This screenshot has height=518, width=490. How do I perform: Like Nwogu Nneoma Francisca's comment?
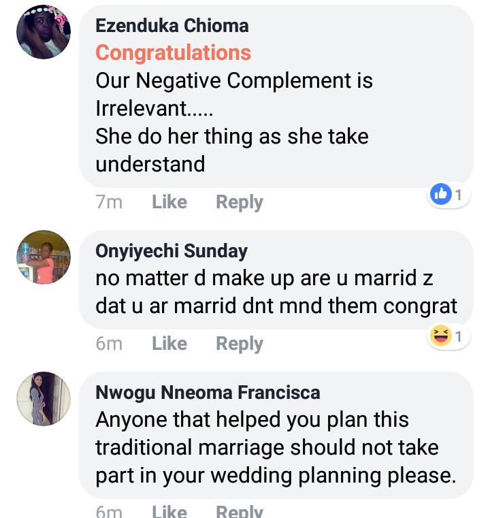pos(169,511)
